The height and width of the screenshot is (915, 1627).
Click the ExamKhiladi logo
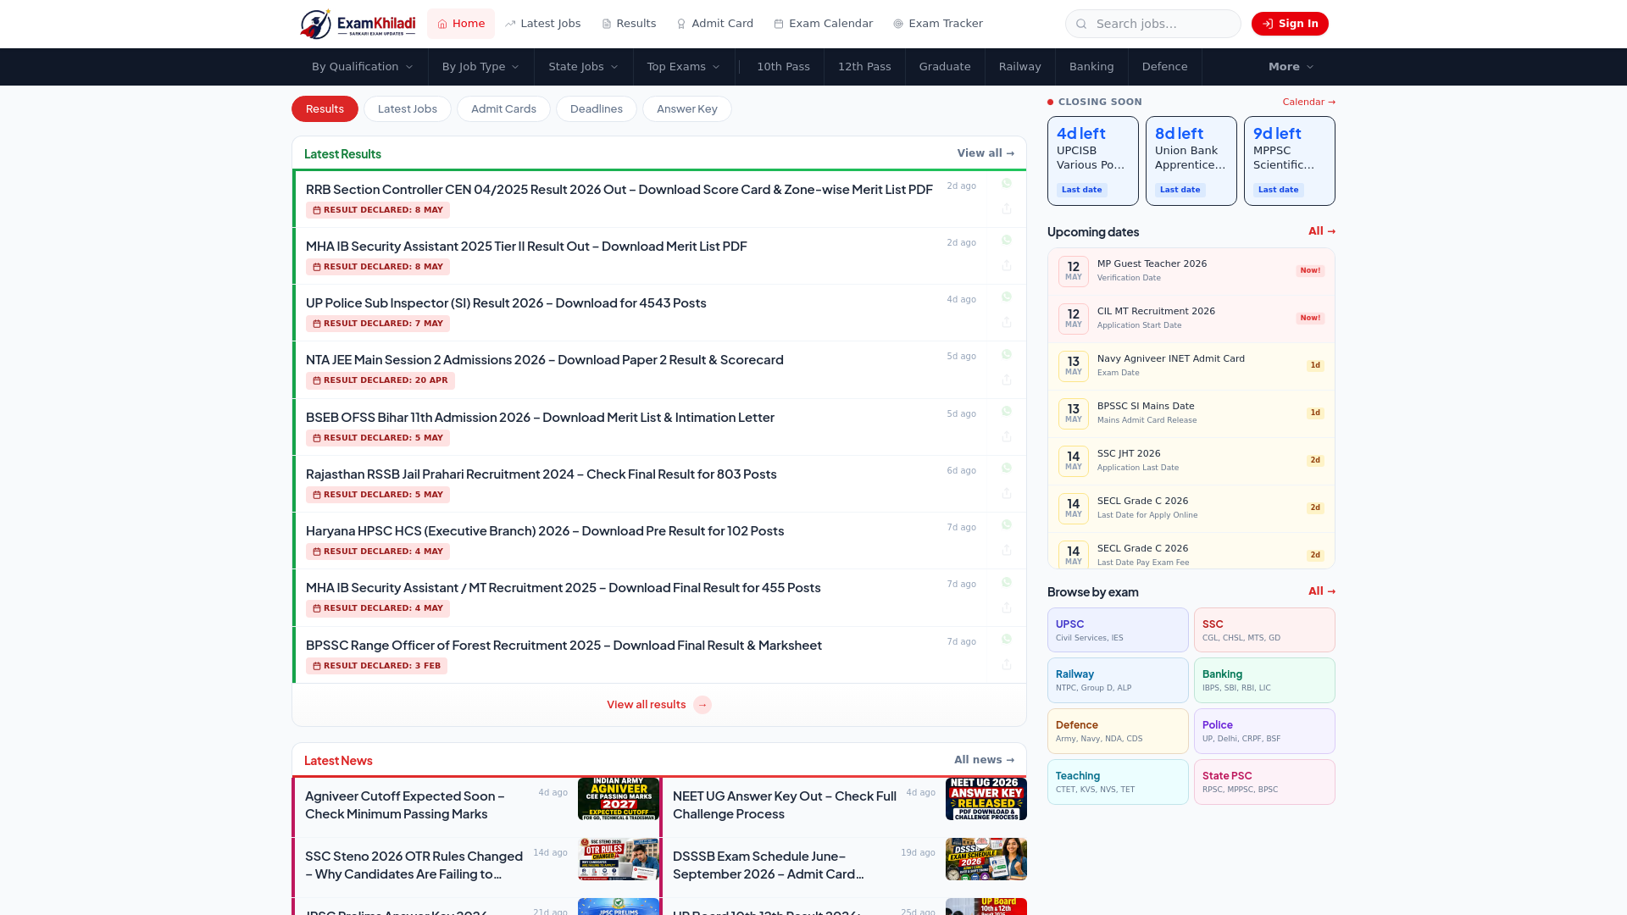(358, 24)
